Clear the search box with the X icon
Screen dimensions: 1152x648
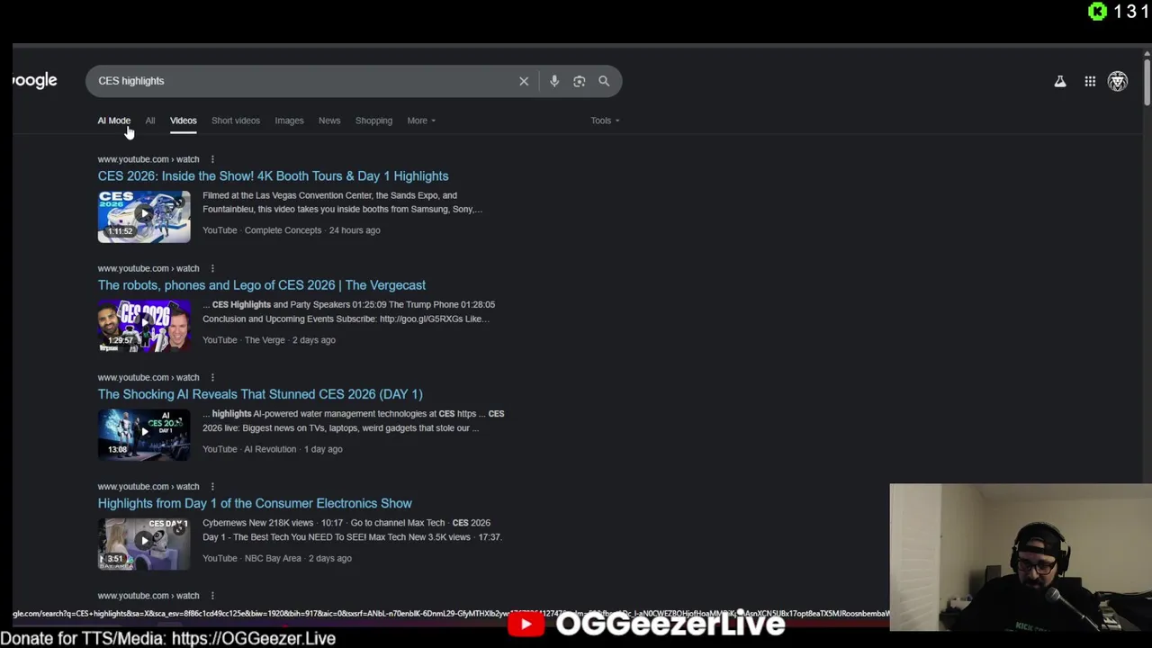524,81
